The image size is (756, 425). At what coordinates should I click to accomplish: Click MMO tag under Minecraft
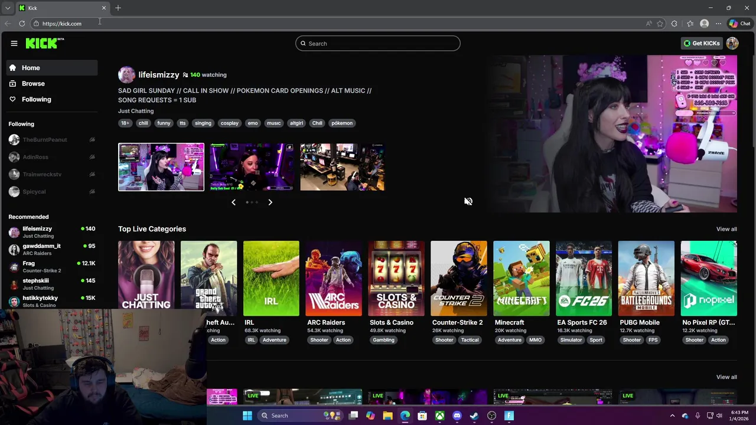[535, 340]
